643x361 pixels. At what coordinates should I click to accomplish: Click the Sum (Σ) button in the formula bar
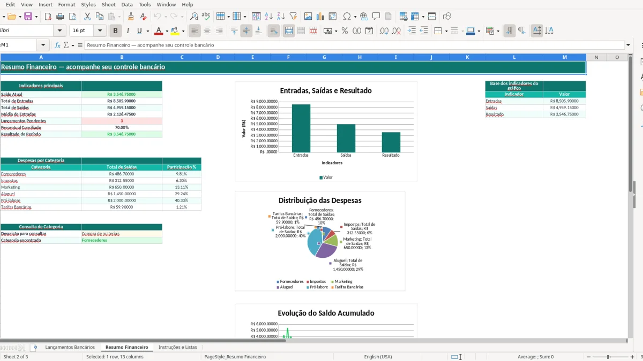(66, 45)
